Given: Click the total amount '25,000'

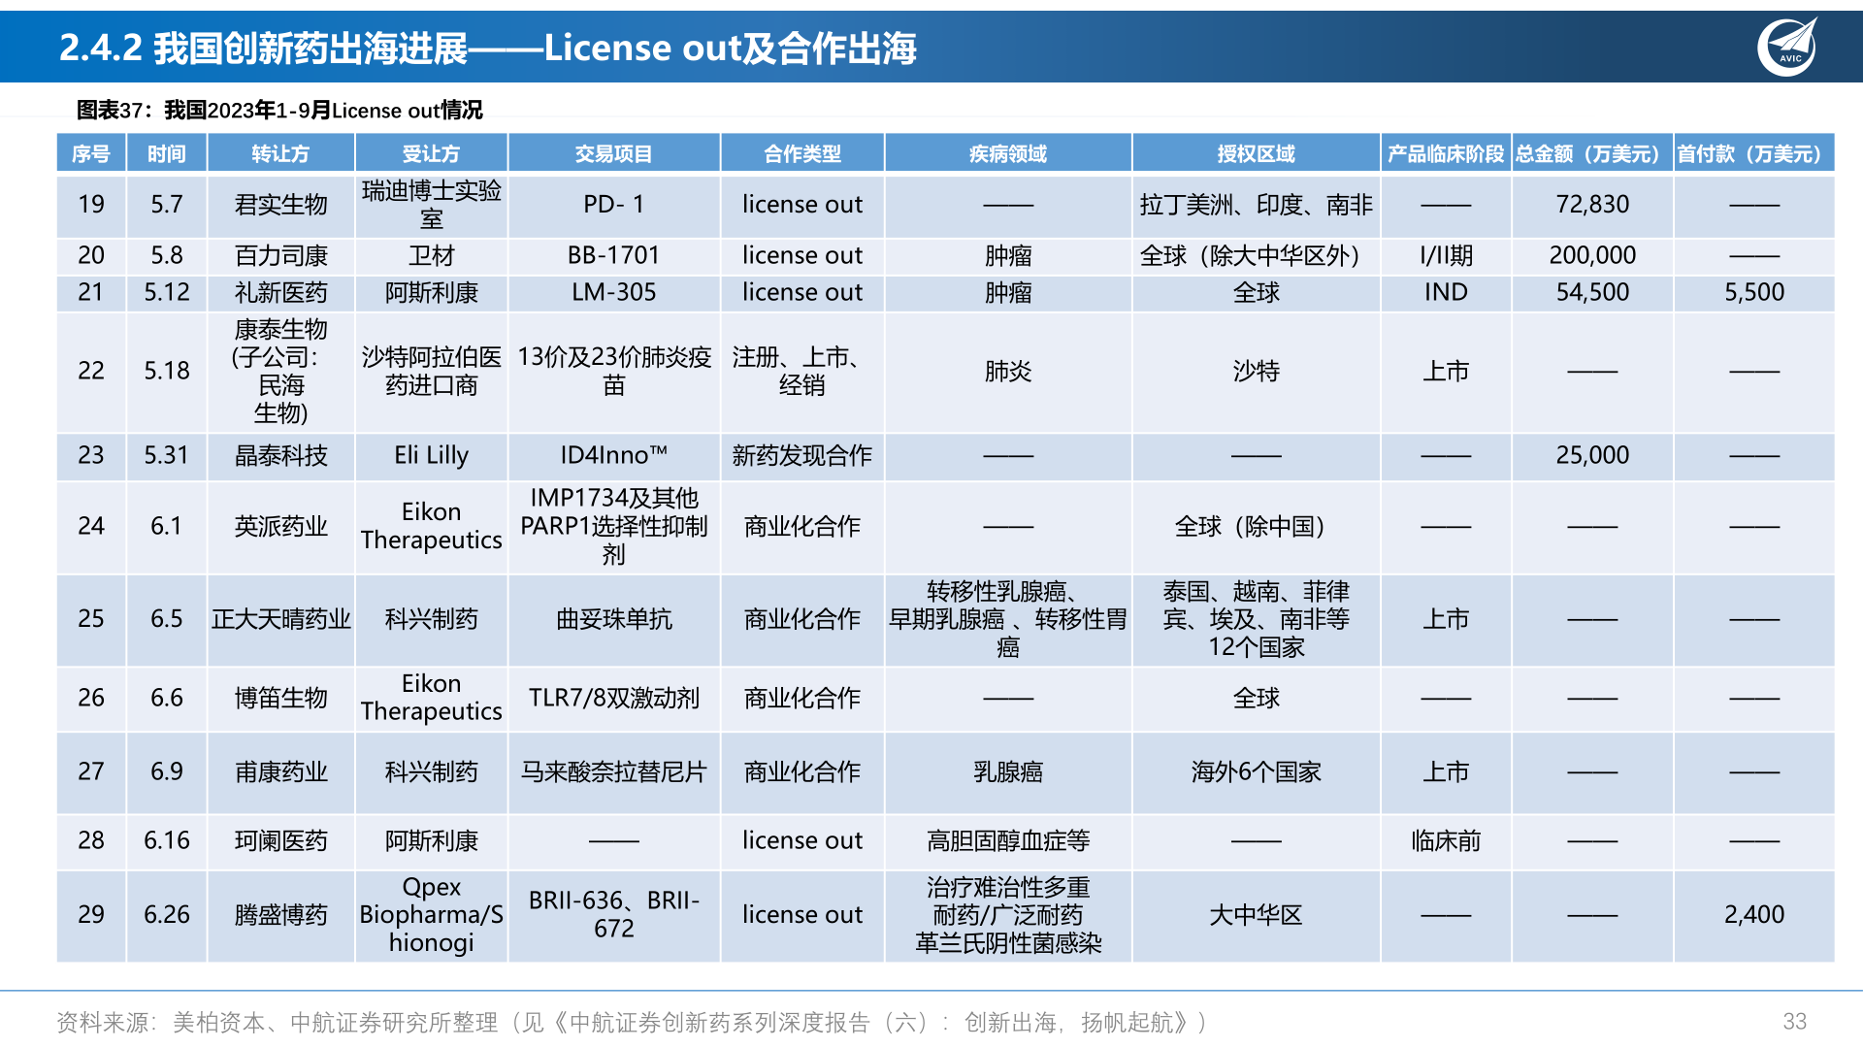Looking at the screenshot, I should pyautogui.click(x=1592, y=455).
